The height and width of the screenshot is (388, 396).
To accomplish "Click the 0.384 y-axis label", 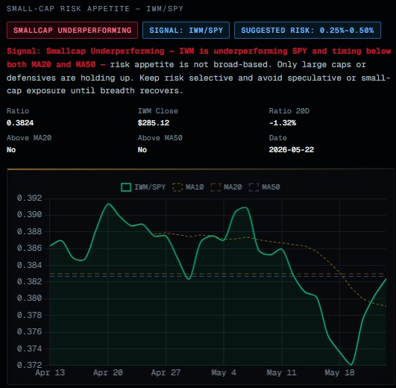I will [x=29, y=265].
